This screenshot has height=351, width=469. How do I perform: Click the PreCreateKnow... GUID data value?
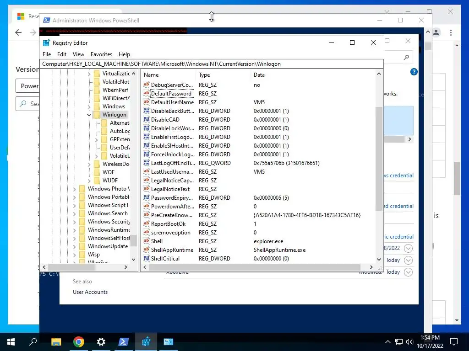click(x=307, y=215)
